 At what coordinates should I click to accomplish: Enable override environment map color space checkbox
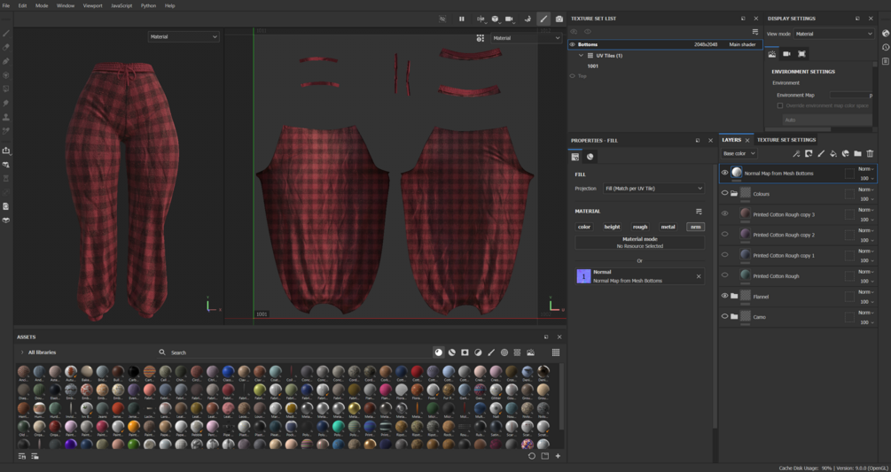click(x=779, y=105)
